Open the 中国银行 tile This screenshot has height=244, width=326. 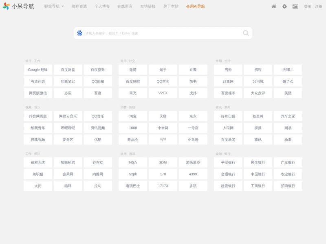[258, 174]
